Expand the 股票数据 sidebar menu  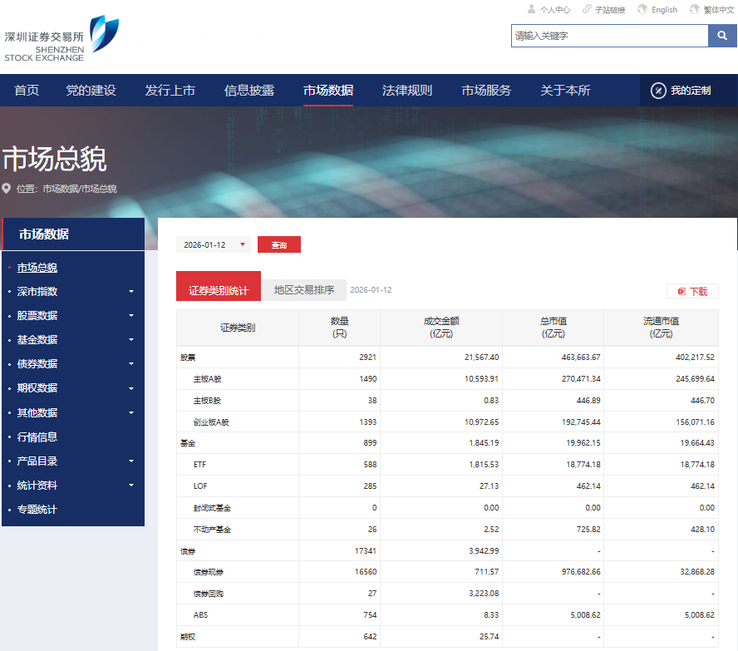click(x=130, y=316)
